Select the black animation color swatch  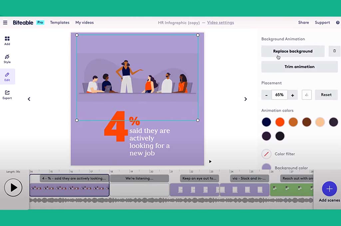(x=280, y=136)
